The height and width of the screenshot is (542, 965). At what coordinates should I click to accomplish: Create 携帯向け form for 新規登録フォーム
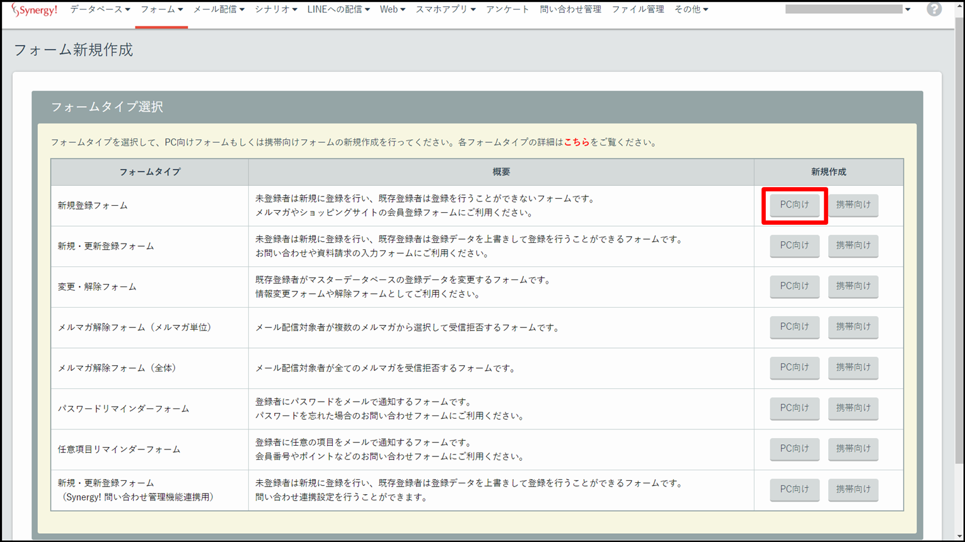[853, 205]
